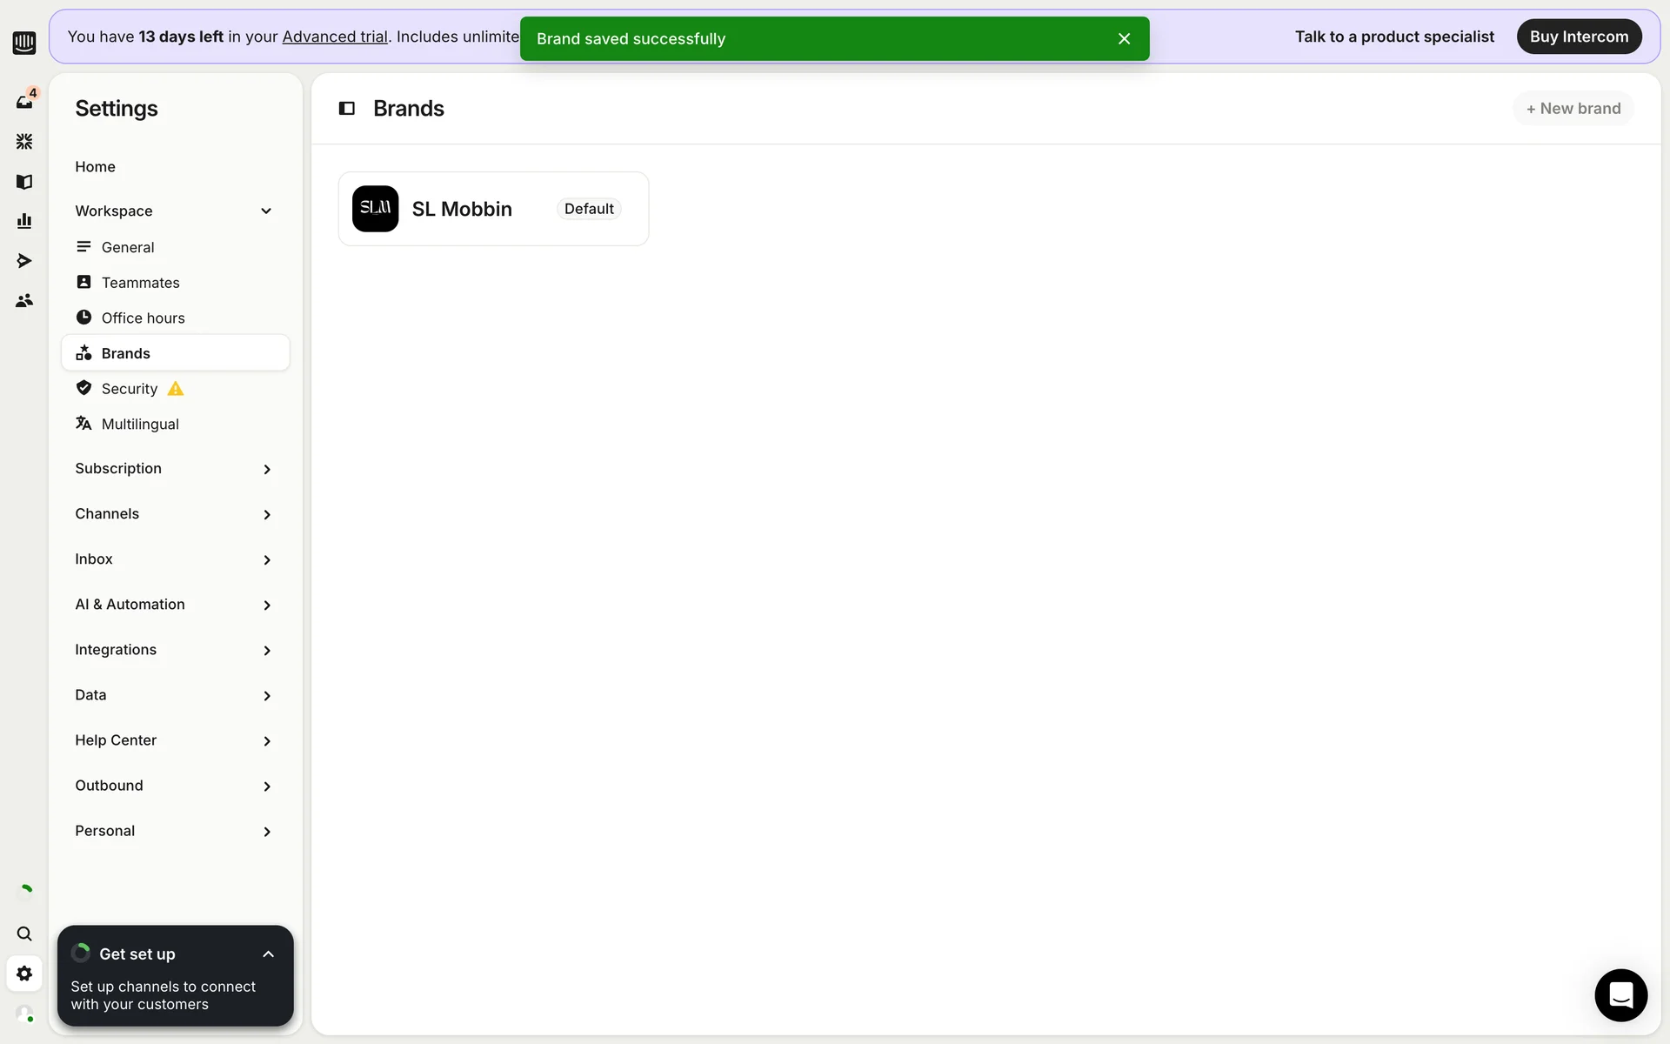
Task: Open the Teammates settings page
Action: tap(140, 283)
